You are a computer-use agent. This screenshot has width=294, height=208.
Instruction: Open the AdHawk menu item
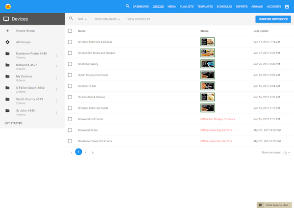pos(257,6)
